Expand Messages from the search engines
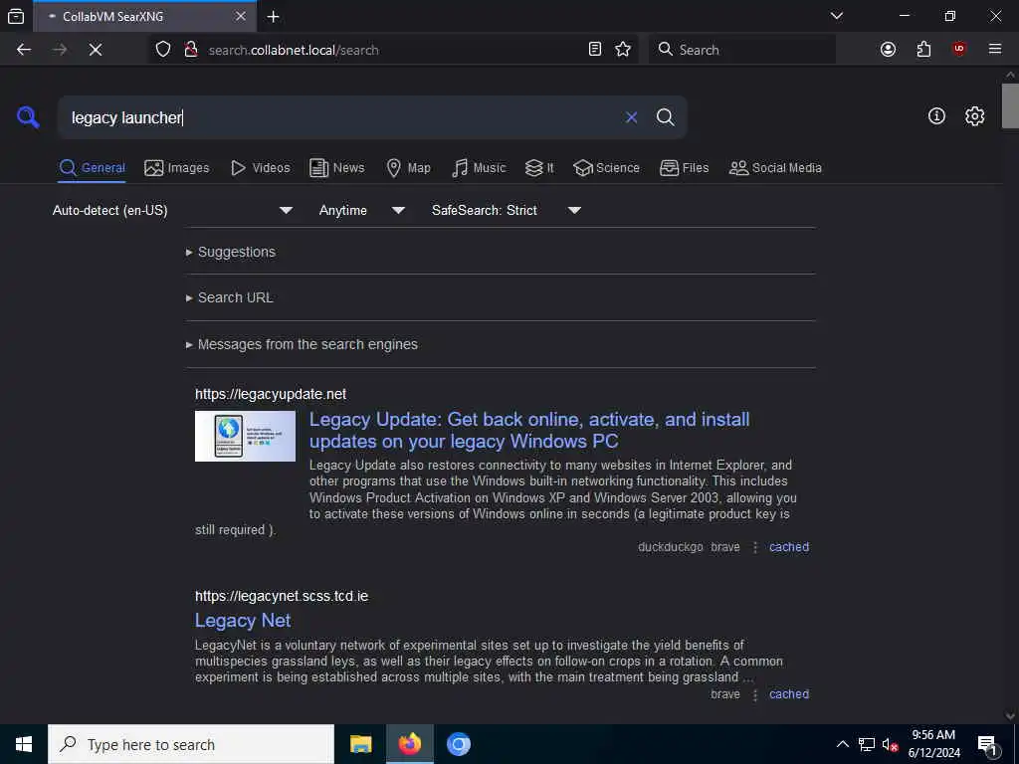The height and width of the screenshot is (764, 1019). tap(303, 344)
